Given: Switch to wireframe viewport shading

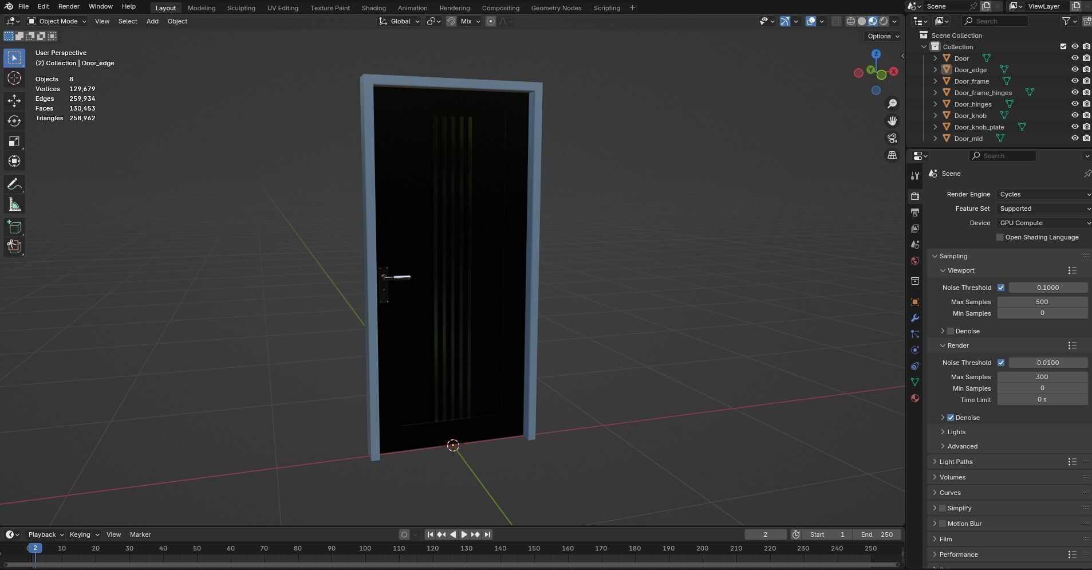Looking at the screenshot, I should 851,21.
